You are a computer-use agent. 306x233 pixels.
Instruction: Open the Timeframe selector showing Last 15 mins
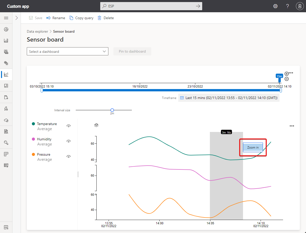(229, 97)
